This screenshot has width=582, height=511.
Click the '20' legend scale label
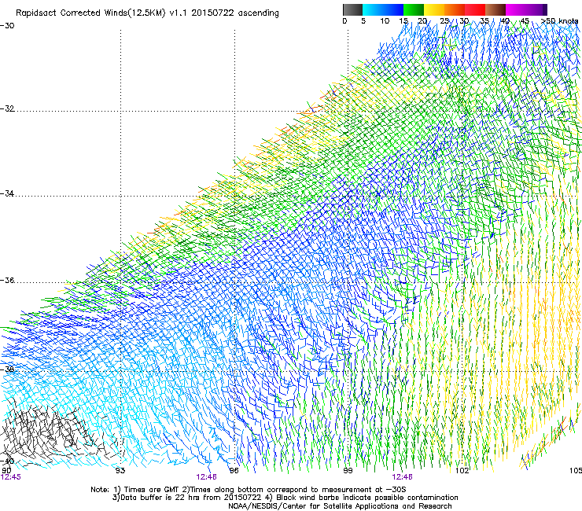coord(423,21)
